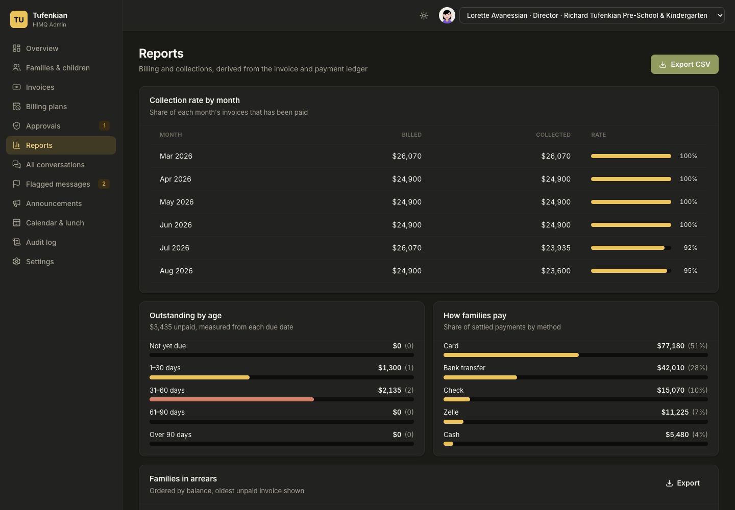Click the 1–30 days amount $1,300
The width and height of the screenshot is (735, 510).
coord(389,368)
